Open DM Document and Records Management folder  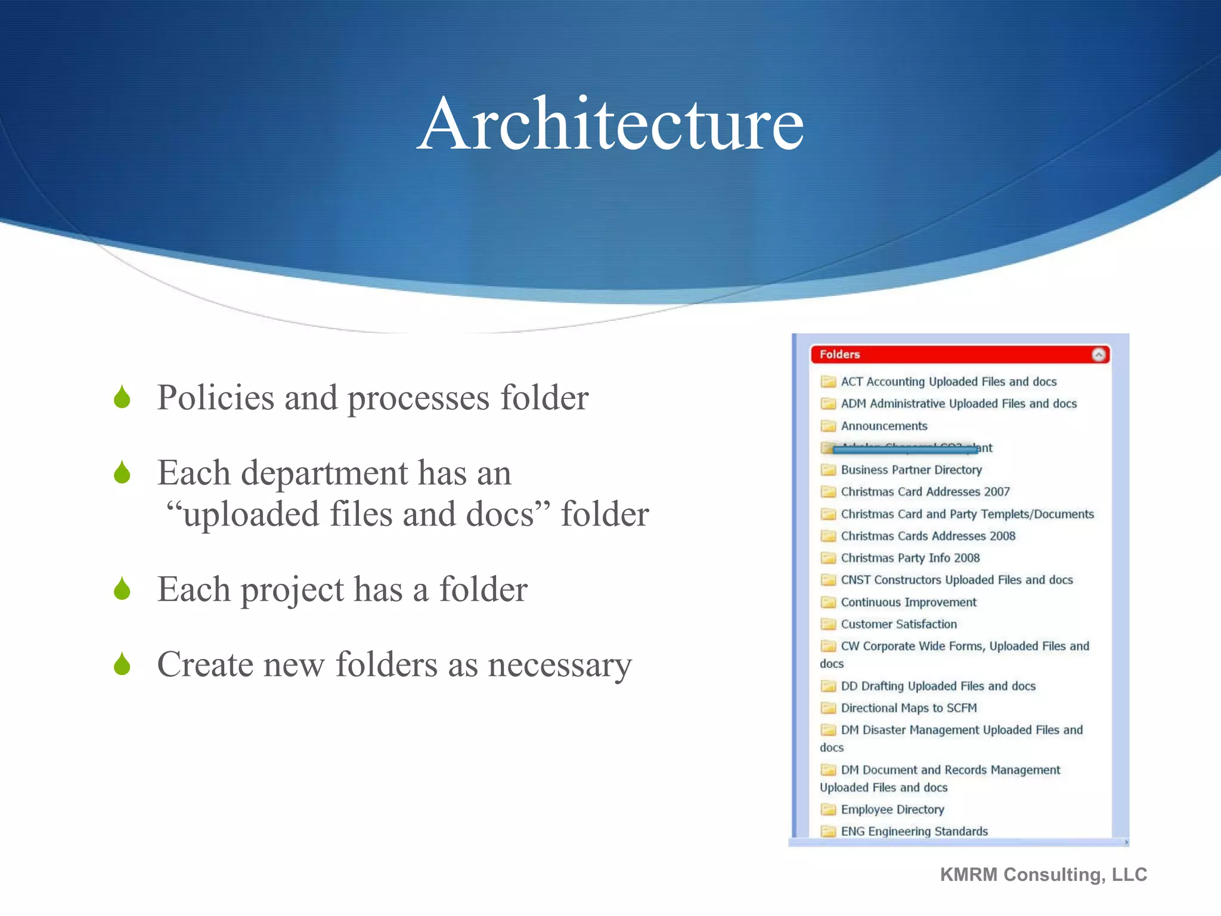[x=940, y=779]
